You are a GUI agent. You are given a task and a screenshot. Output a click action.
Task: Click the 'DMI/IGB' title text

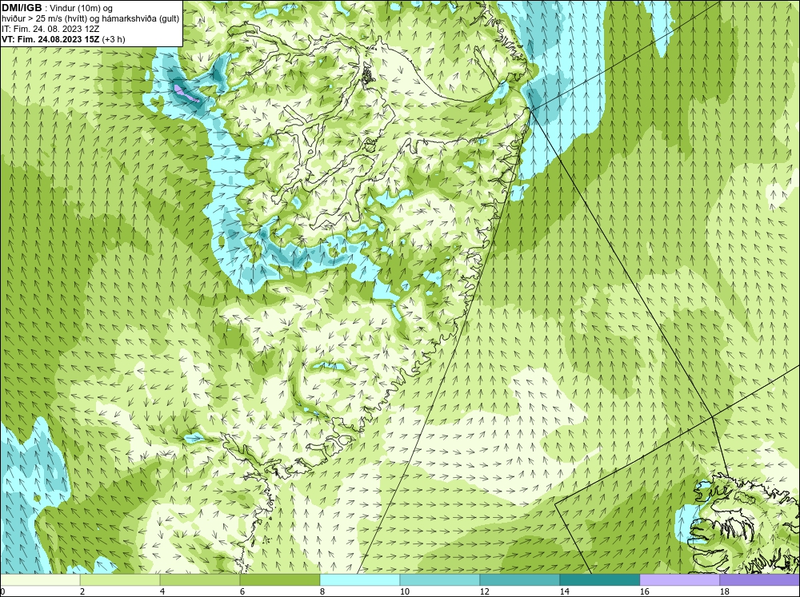pyautogui.click(x=22, y=8)
